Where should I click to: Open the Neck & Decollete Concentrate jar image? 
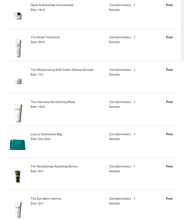click(18, 16)
